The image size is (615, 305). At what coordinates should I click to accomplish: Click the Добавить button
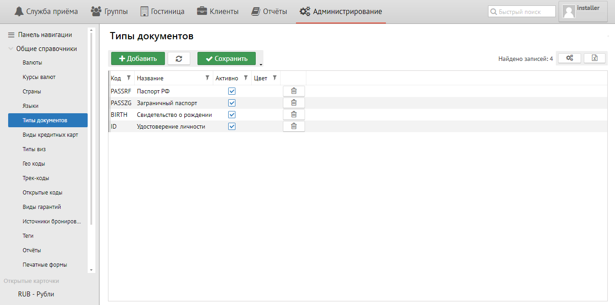click(x=138, y=59)
